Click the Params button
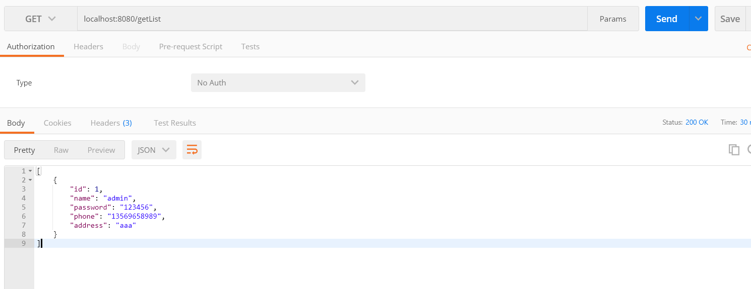This screenshot has height=289, width=751. 613,19
